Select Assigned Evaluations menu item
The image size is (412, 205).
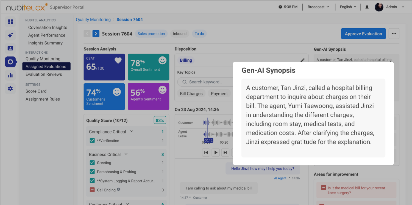click(46, 66)
